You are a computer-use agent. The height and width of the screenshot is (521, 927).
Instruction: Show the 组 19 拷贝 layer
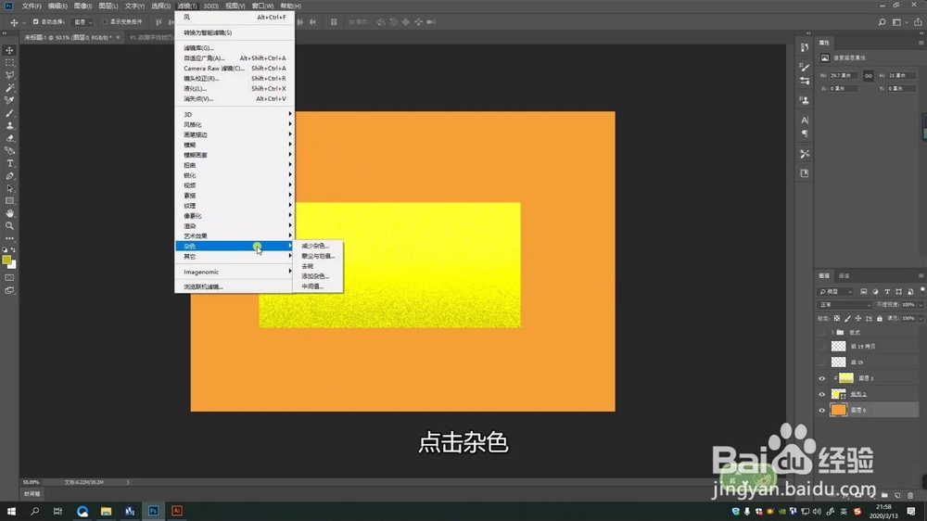[x=821, y=347]
